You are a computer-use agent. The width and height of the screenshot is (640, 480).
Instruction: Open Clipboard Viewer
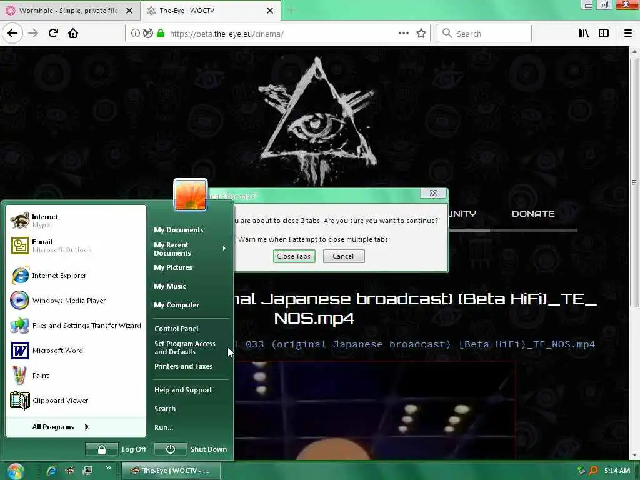pyautogui.click(x=76, y=401)
